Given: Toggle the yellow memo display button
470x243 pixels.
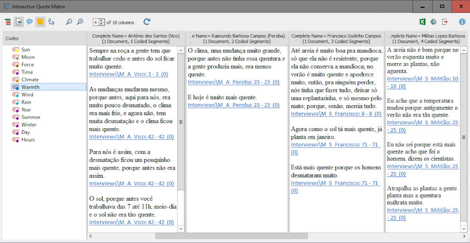Looking at the screenshot, I should [40, 22].
